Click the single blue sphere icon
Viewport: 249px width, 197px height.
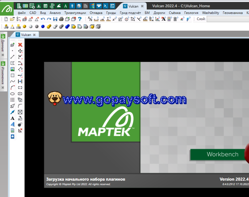pyautogui.click(x=43, y=26)
